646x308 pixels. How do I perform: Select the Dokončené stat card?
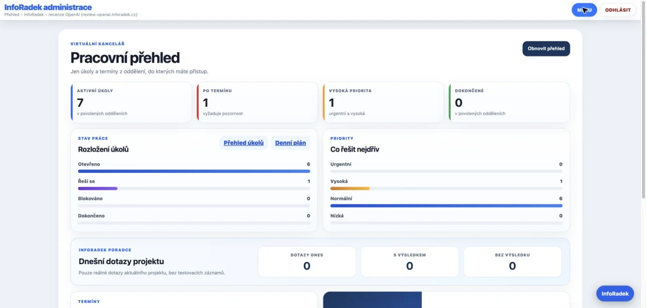[509, 103]
